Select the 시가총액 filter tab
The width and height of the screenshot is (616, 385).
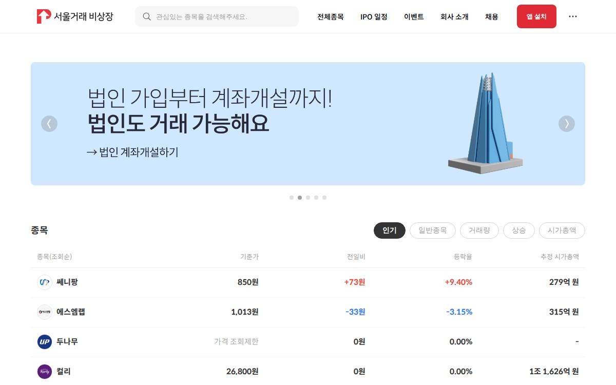562,230
